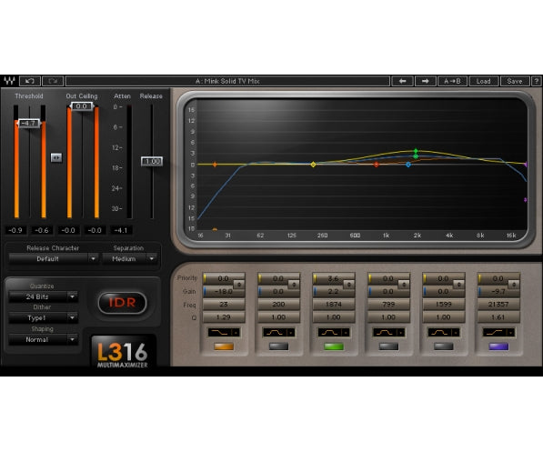Click the Freq field showing 200
This screenshot has height=452, width=543.
point(278,305)
